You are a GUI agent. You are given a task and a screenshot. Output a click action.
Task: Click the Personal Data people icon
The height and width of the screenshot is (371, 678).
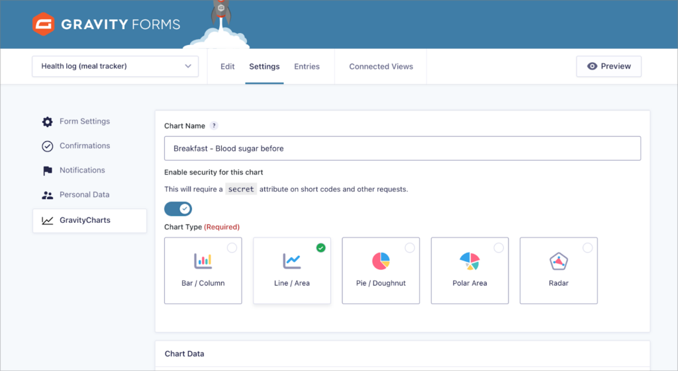point(47,195)
